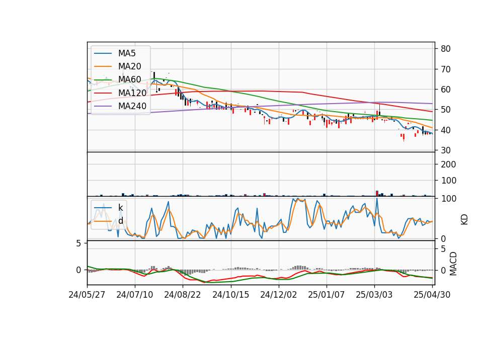Click the MA60 legend label
This screenshot has height=347, width=483.
point(129,79)
